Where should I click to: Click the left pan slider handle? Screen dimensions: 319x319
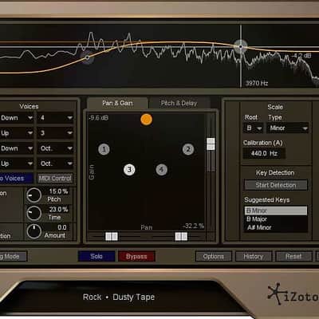click(112, 236)
